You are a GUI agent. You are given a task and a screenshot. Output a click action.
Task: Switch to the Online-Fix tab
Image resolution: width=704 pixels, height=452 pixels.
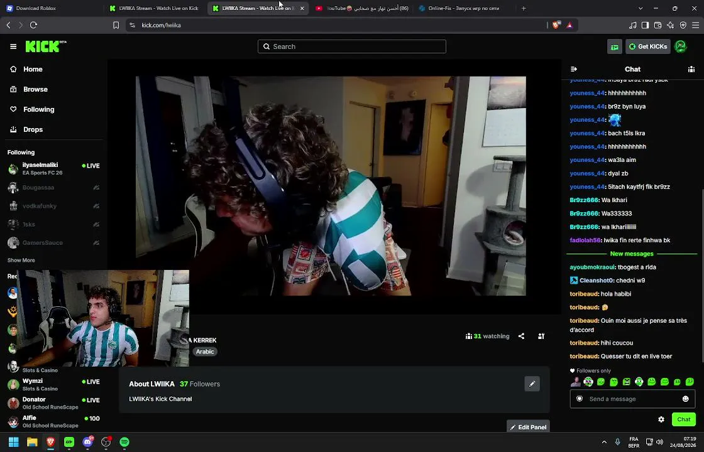pos(464,8)
